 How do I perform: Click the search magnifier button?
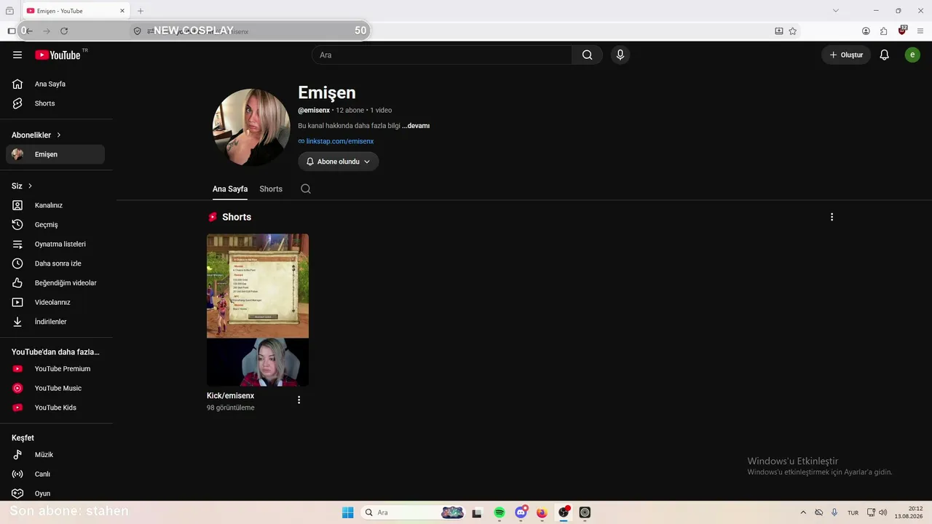tap(587, 55)
